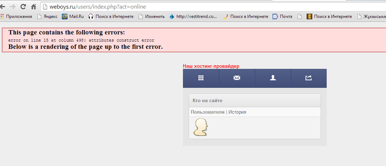Open the Приложения apps bookmark
Image resolution: width=386 pixels, height=166 pixels.
click(x=16, y=16)
